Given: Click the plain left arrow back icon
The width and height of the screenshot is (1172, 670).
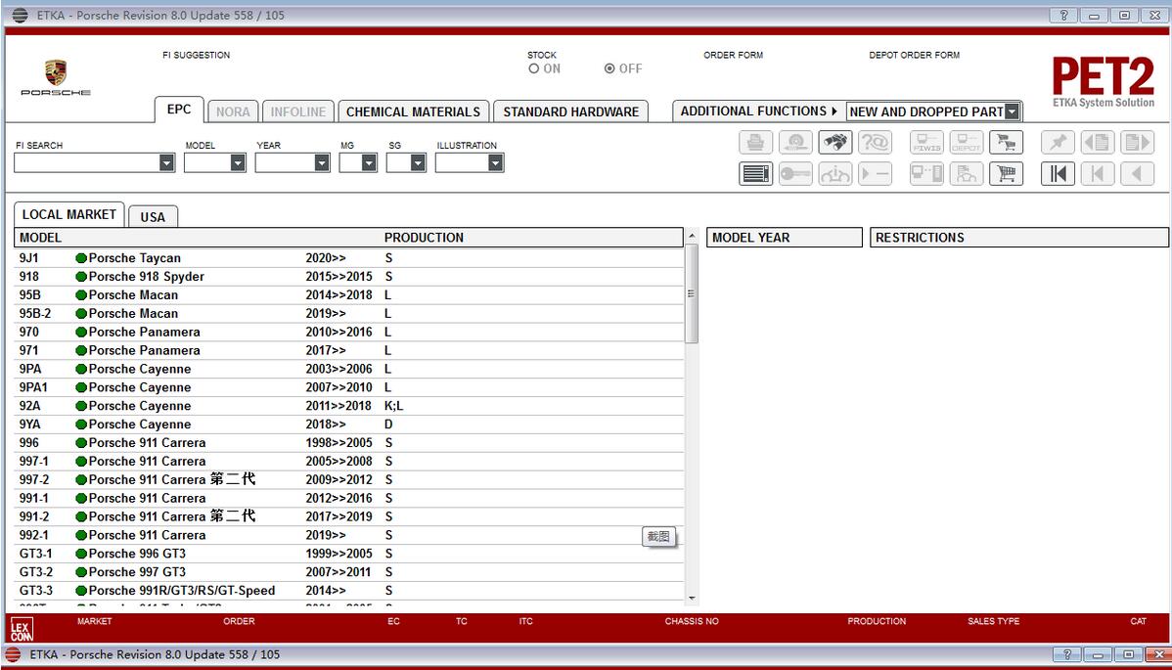Looking at the screenshot, I should (1137, 174).
